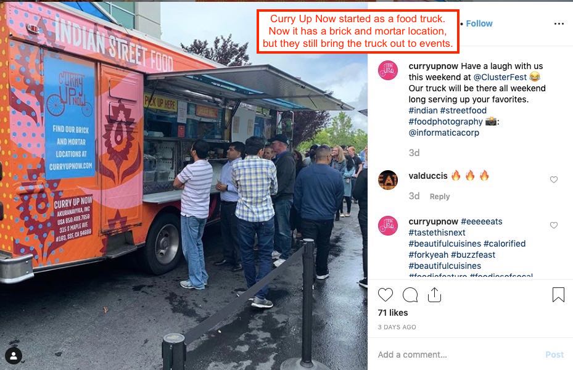Open the @ClusterFest mention link

tap(500, 77)
